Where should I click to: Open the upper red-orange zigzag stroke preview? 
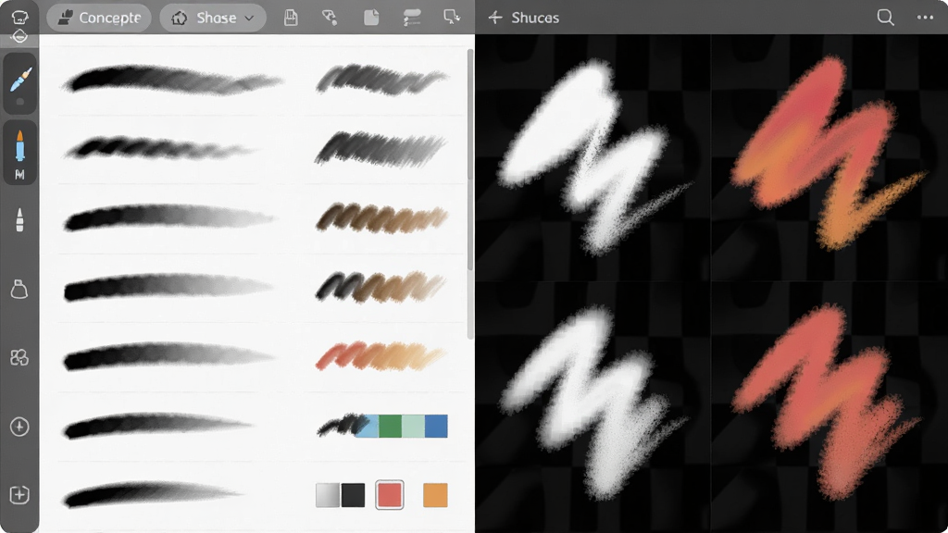[x=829, y=155]
